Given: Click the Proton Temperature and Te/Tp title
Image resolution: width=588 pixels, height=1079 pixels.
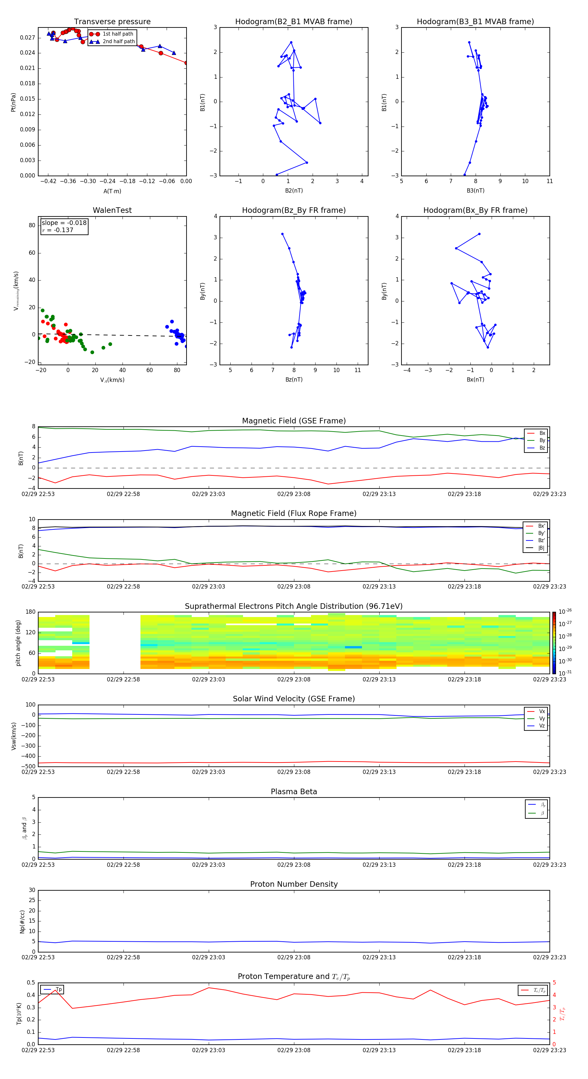Looking at the screenshot, I should click(x=294, y=977).
